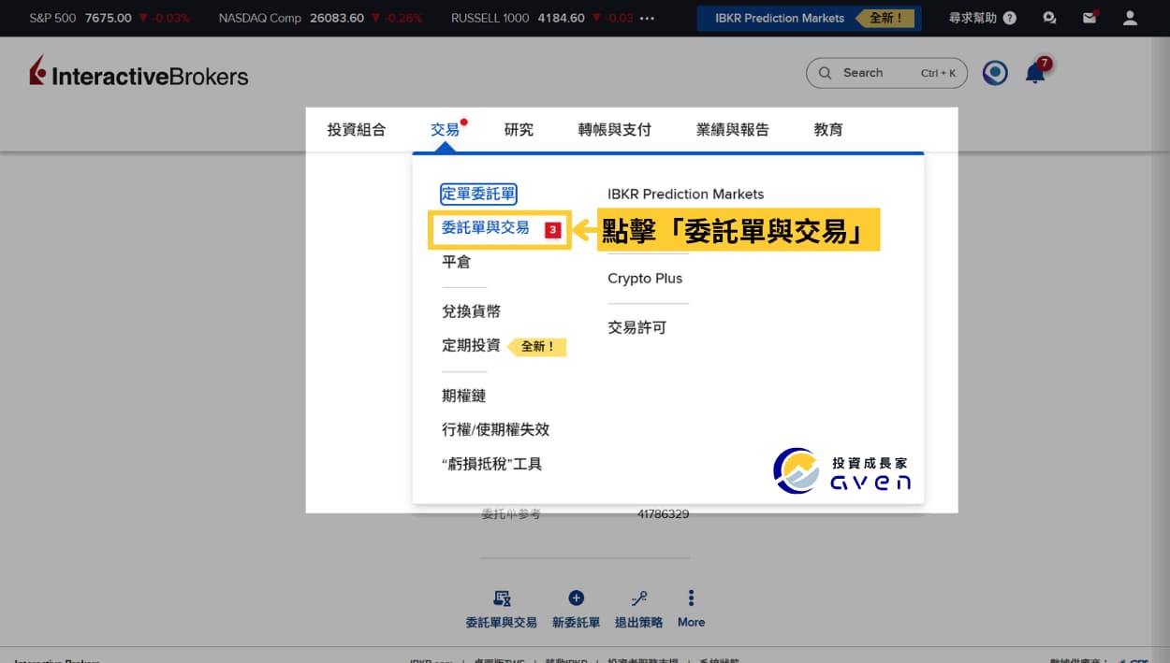
Task: Select 兌換貨幣 menu entry
Action: 471,311
